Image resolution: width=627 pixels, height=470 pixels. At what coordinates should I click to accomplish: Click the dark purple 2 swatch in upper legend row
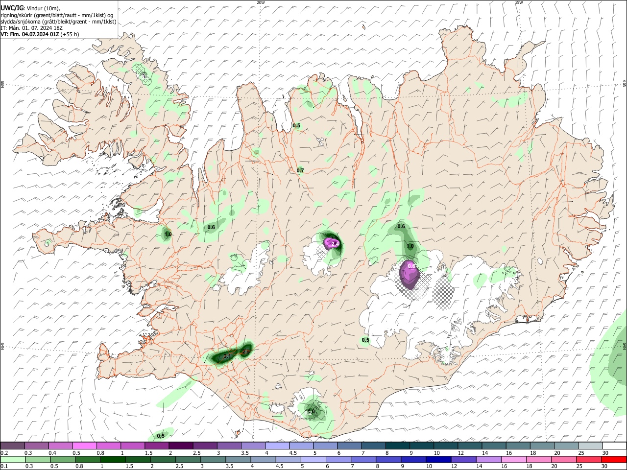coord(181,446)
